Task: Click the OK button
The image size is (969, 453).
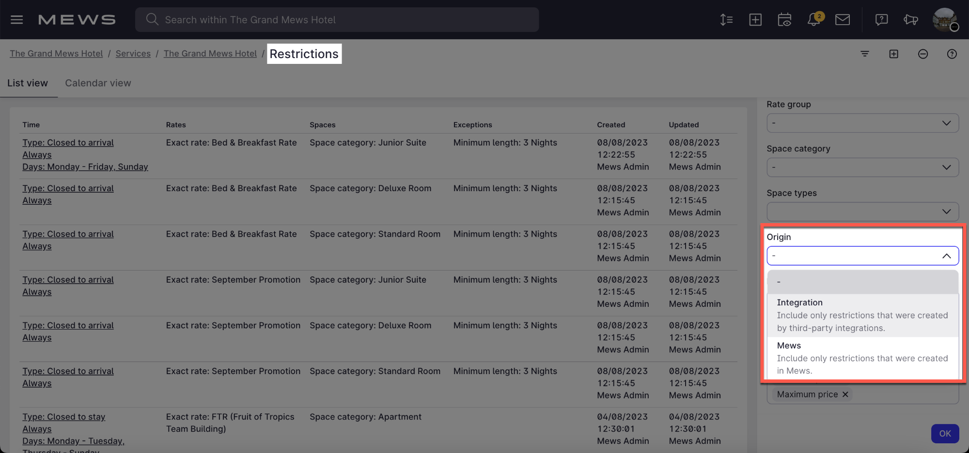Action: (x=945, y=434)
